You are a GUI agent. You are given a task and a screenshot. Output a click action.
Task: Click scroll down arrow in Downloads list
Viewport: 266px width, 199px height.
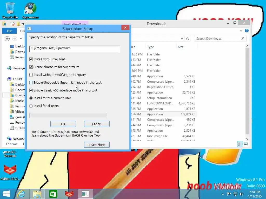[247, 139]
